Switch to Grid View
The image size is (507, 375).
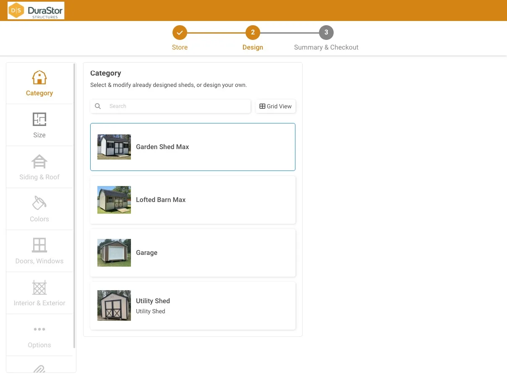275,106
